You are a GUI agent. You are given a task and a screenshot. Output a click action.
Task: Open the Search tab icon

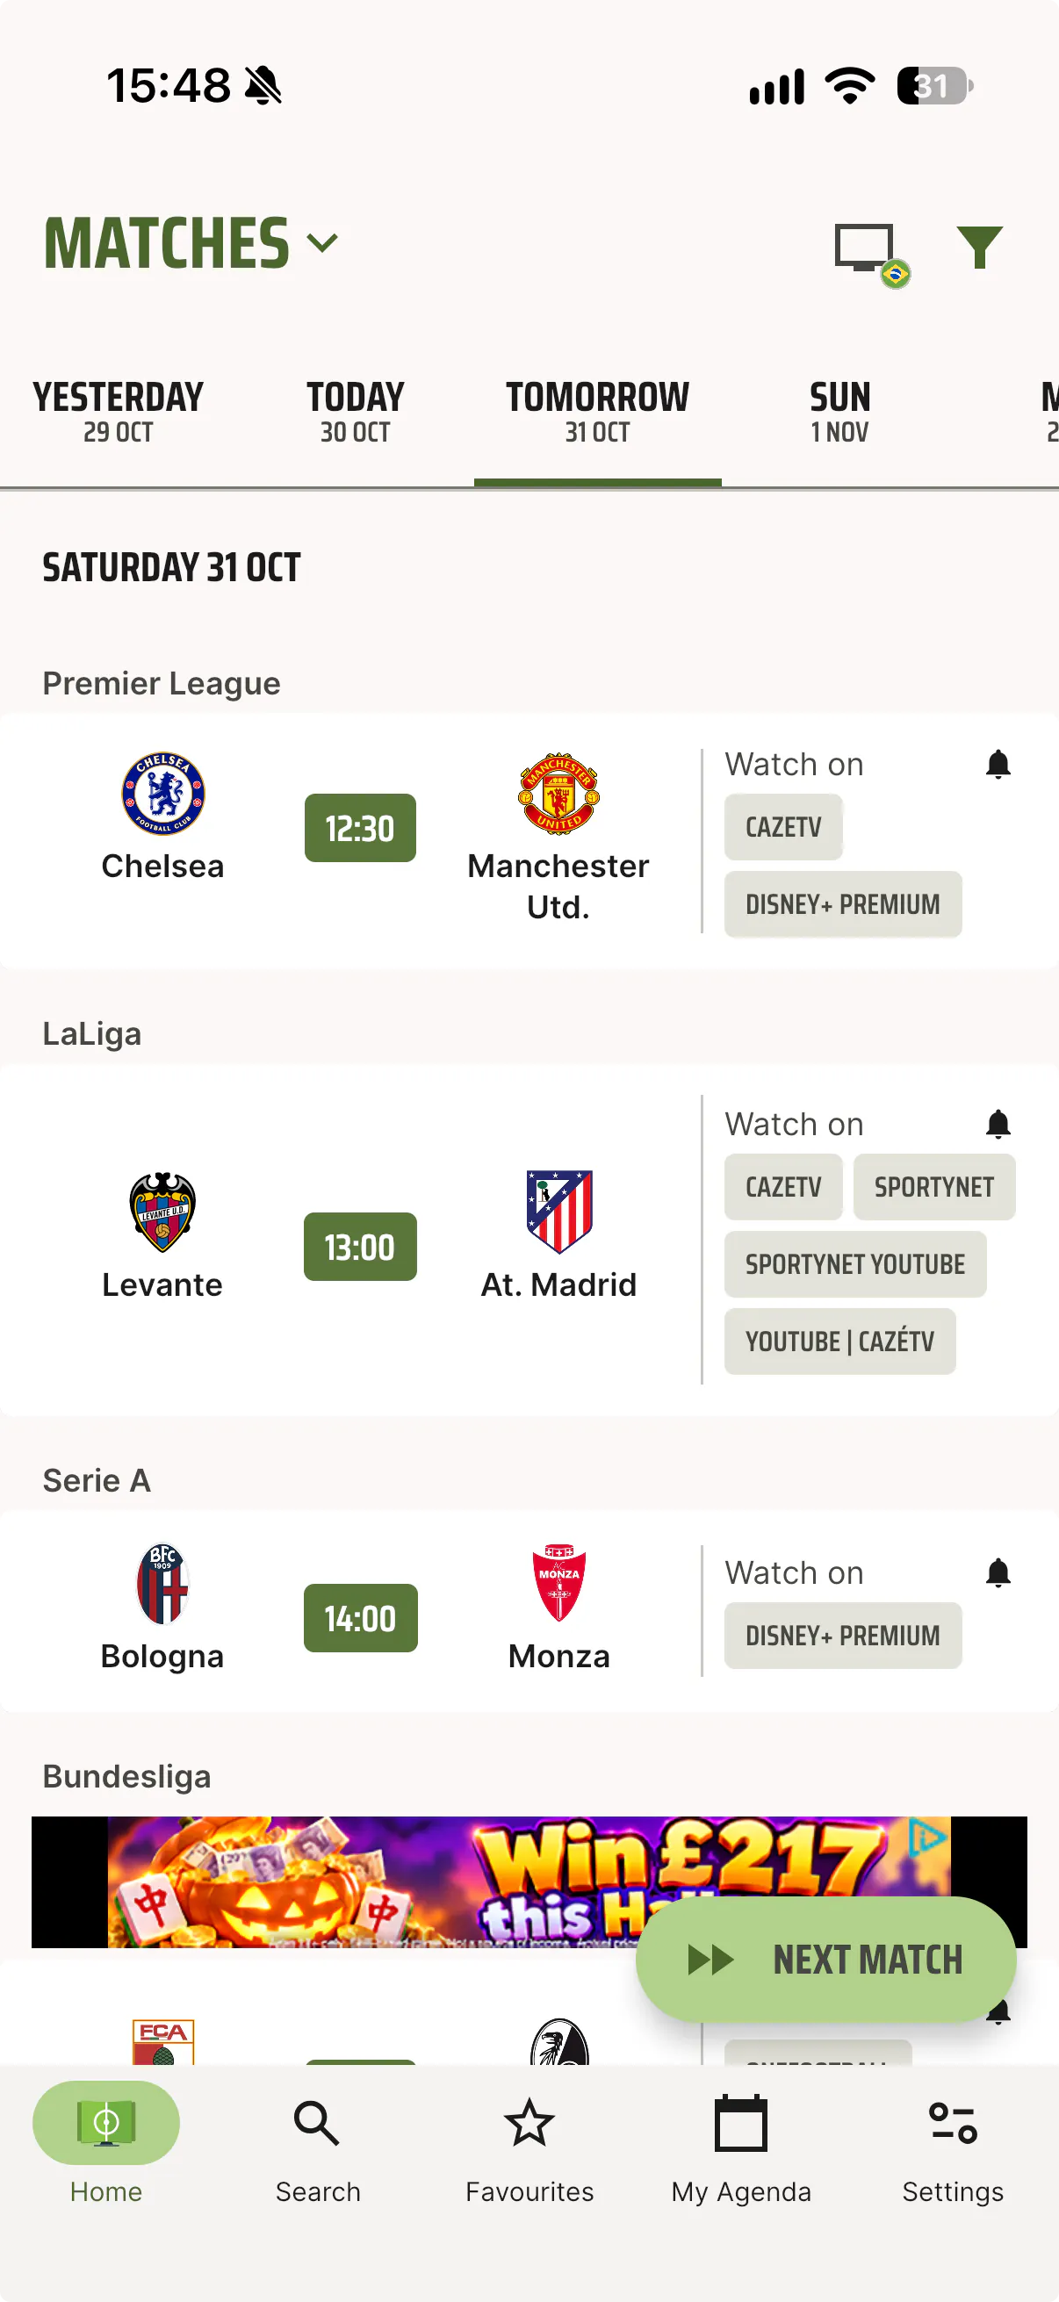316,2122
